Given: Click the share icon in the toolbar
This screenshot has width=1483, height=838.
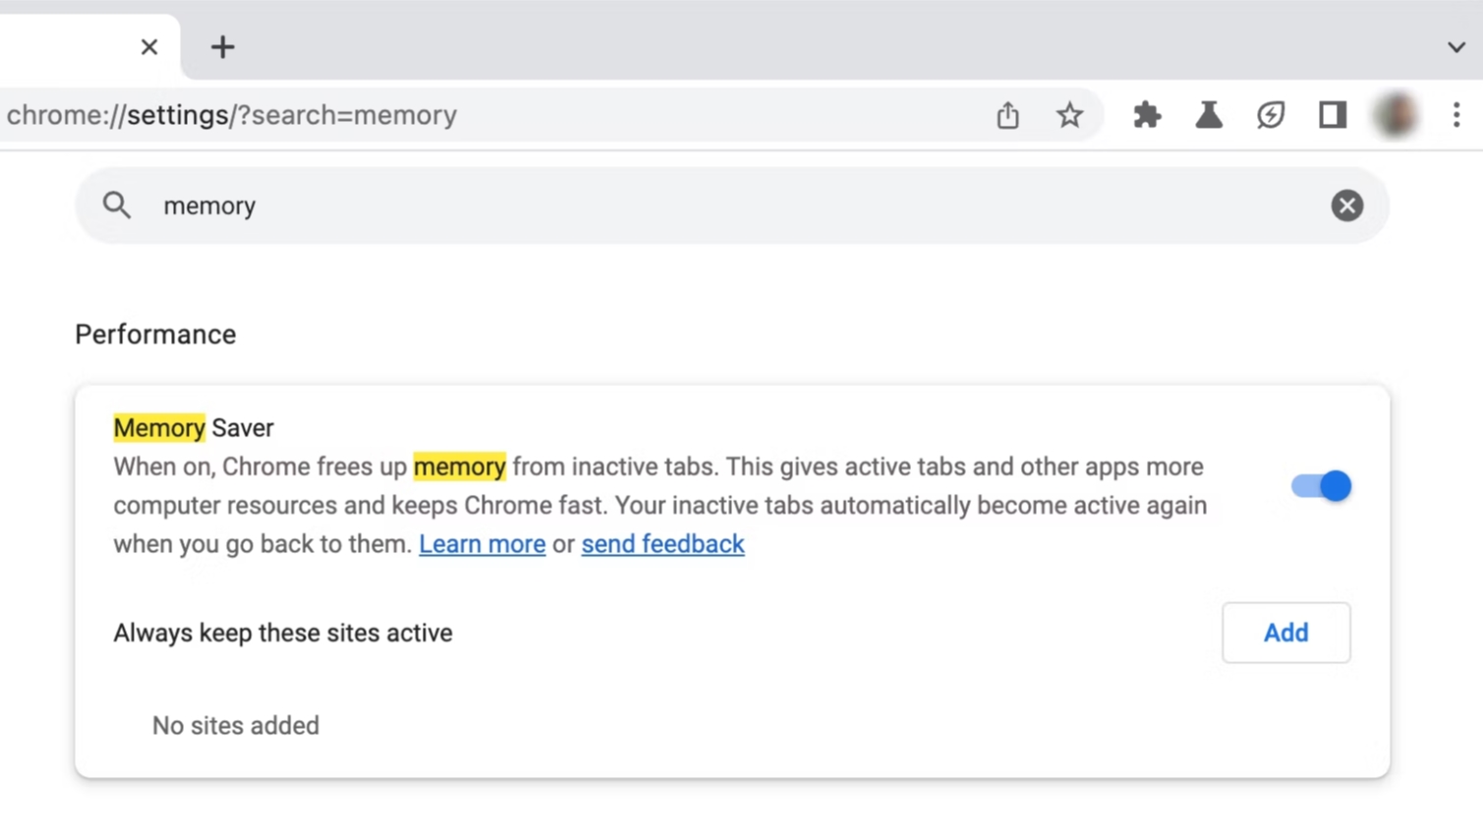Looking at the screenshot, I should pos(1007,115).
